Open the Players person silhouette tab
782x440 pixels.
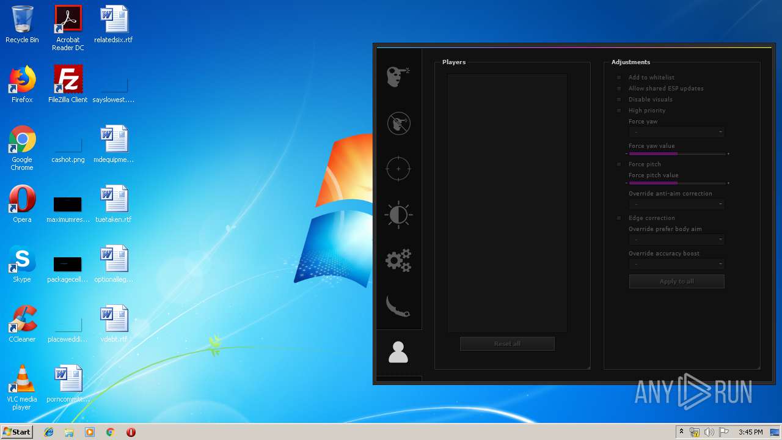coord(398,353)
